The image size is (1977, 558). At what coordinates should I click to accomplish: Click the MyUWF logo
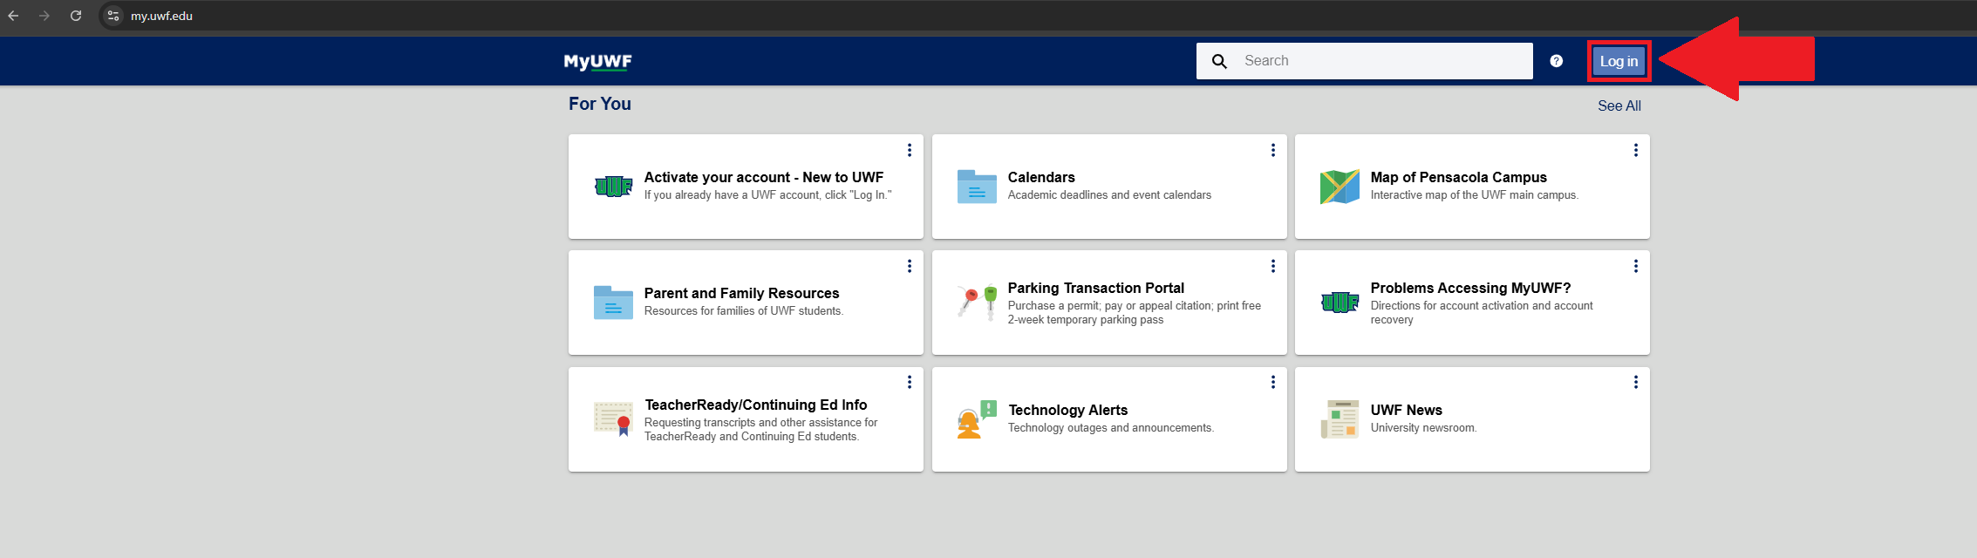597,61
